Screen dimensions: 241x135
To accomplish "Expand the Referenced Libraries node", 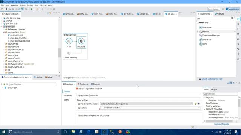I will tap(4, 30).
